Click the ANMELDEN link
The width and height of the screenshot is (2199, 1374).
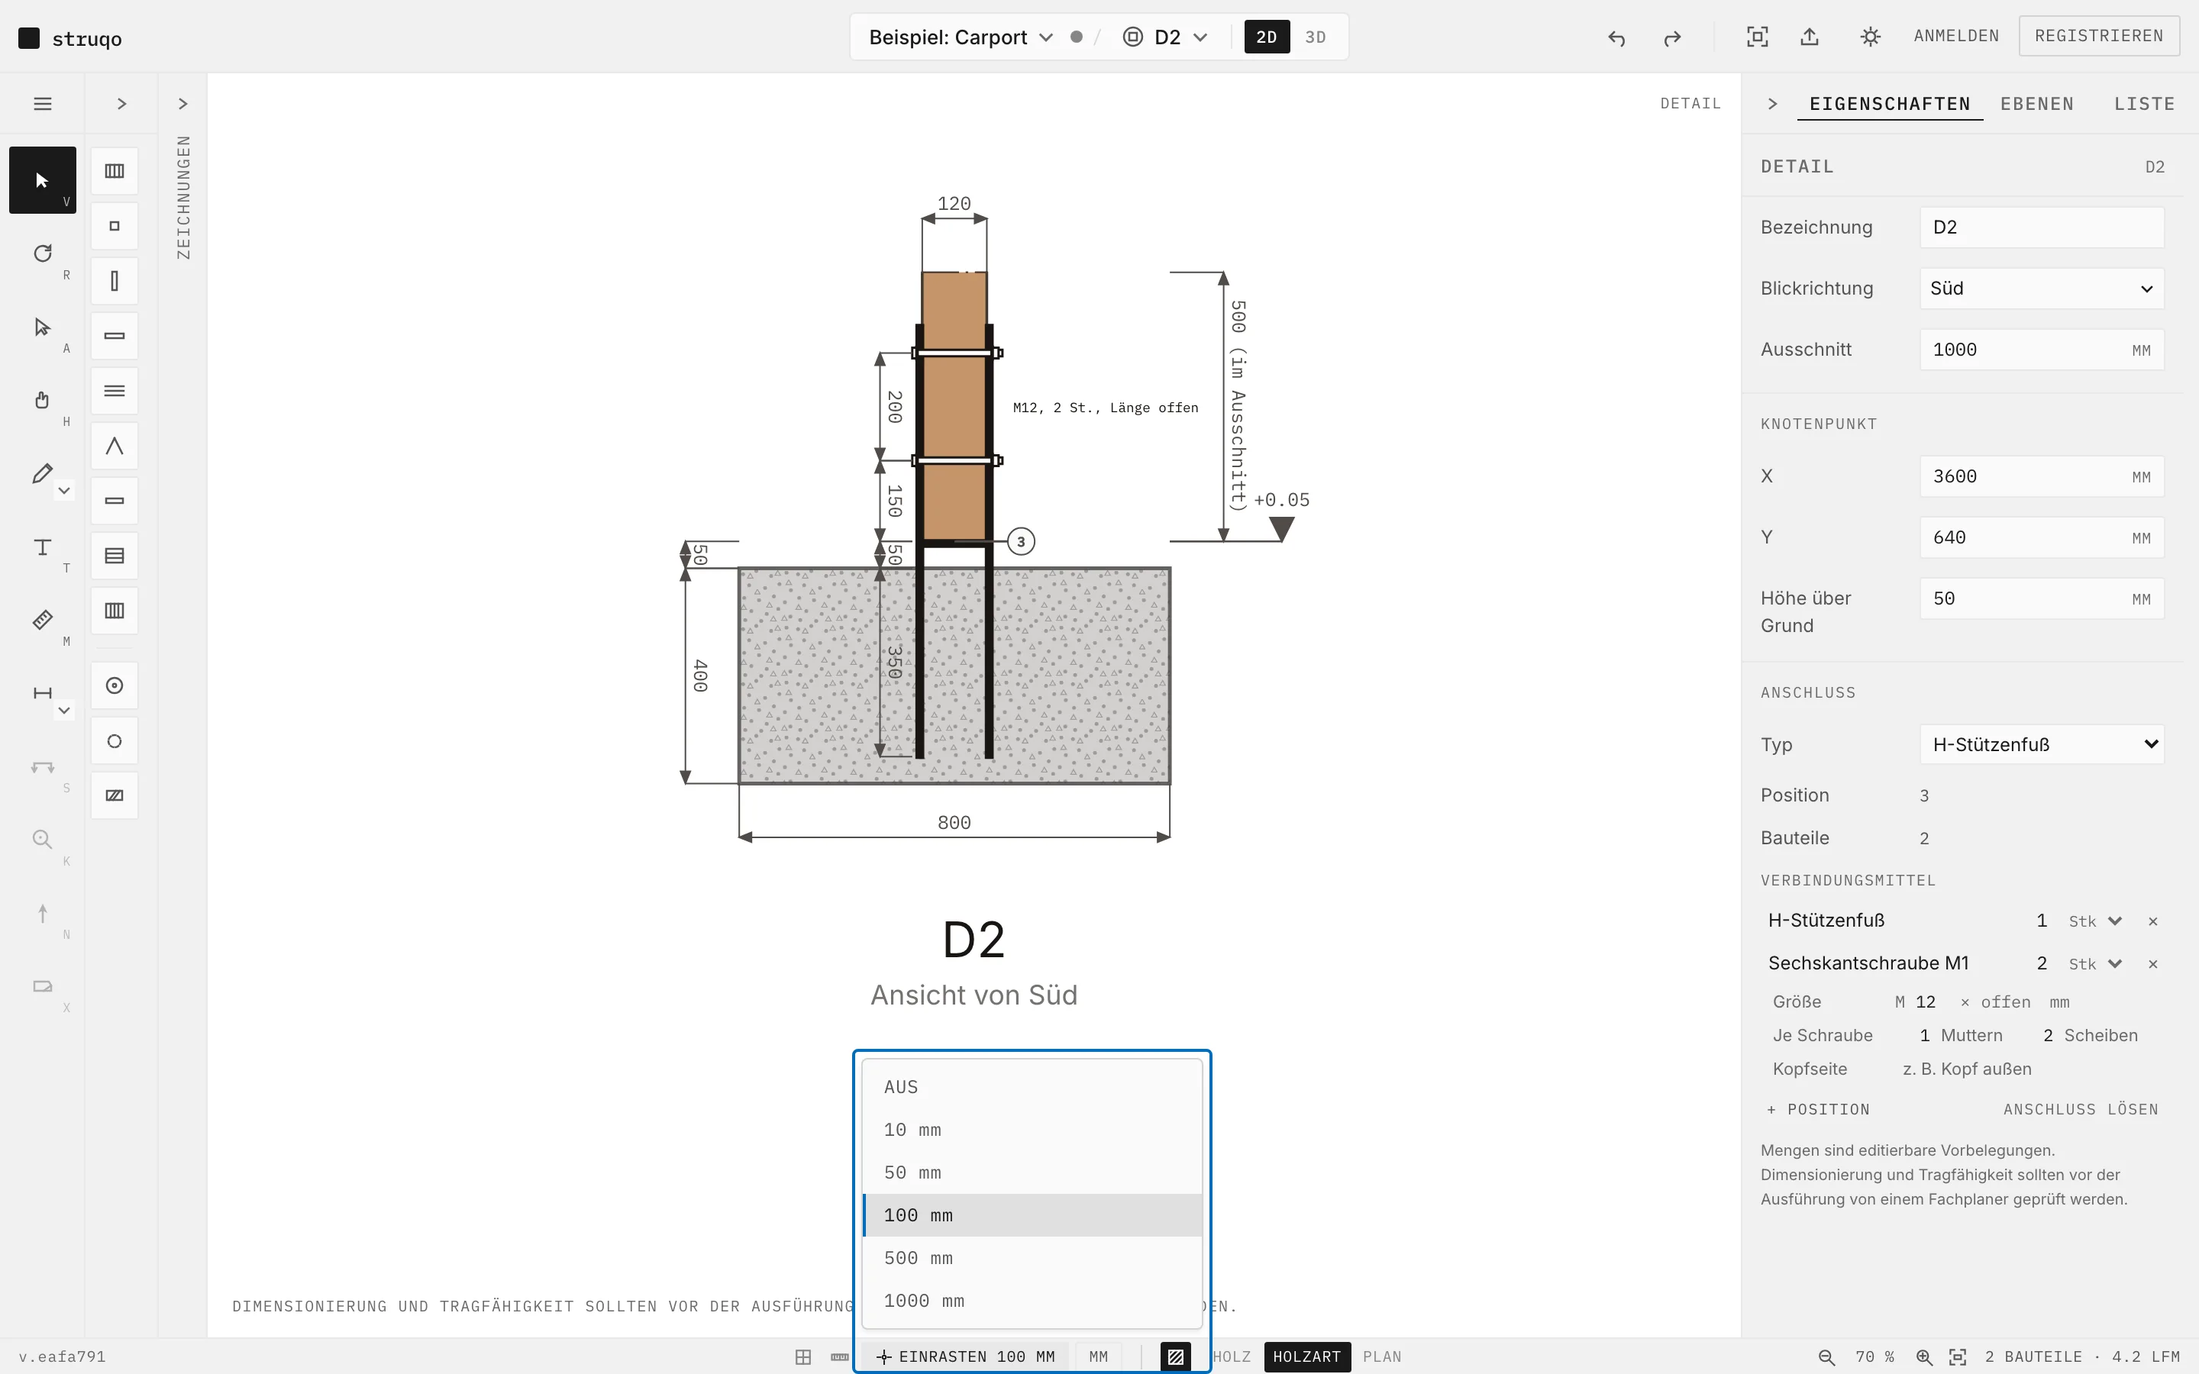pyautogui.click(x=1955, y=37)
